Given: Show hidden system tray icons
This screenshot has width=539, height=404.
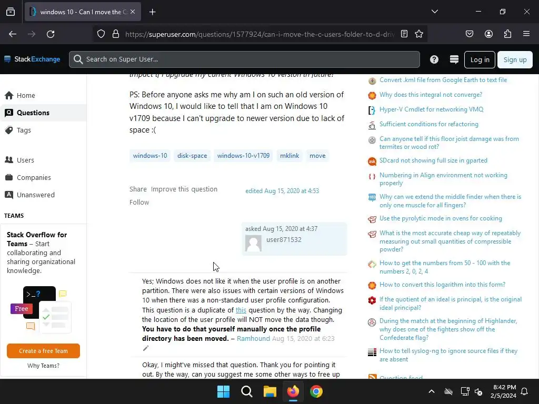Looking at the screenshot, I should click(x=432, y=391).
